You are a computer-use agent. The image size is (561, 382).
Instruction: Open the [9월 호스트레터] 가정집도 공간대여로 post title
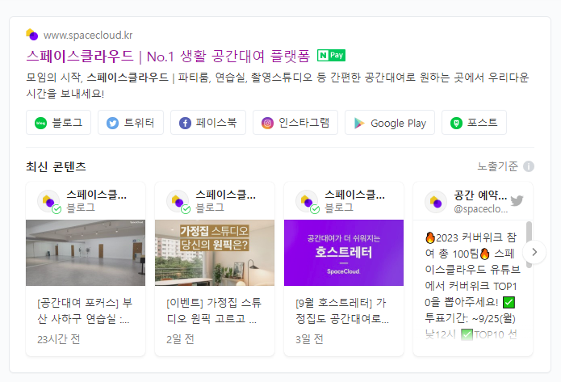[342, 310]
